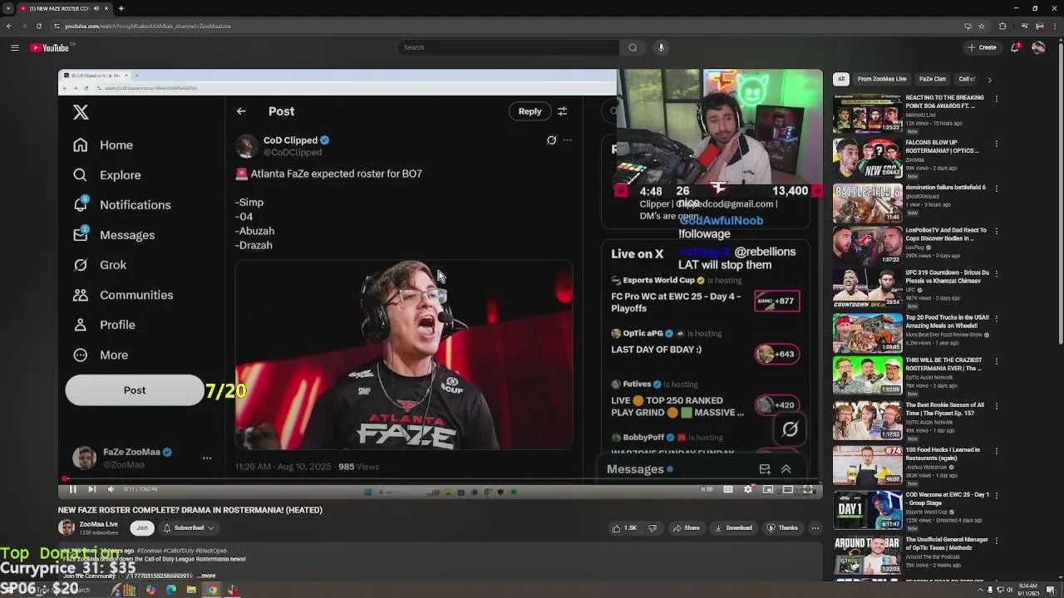
Task: Mute this tab via speaker icon
Action: 96,8
